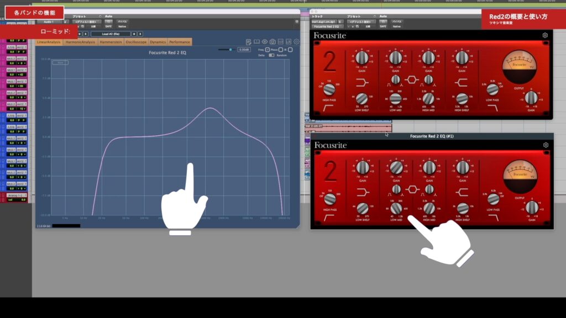566x318 pixels.
Task: Click the high shelf symbol in Red 2 EQ (#1)
Action: (462, 192)
